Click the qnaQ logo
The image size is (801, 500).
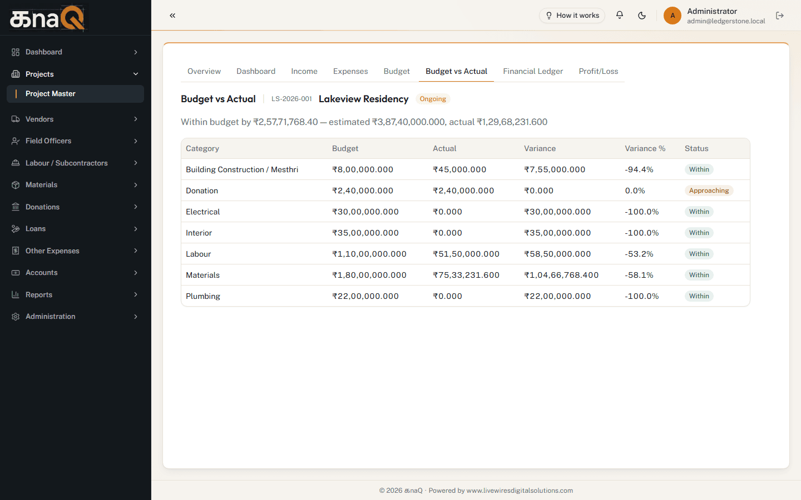click(x=47, y=18)
